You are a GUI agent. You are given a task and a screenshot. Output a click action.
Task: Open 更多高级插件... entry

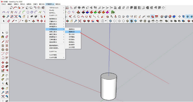[55, 45]
